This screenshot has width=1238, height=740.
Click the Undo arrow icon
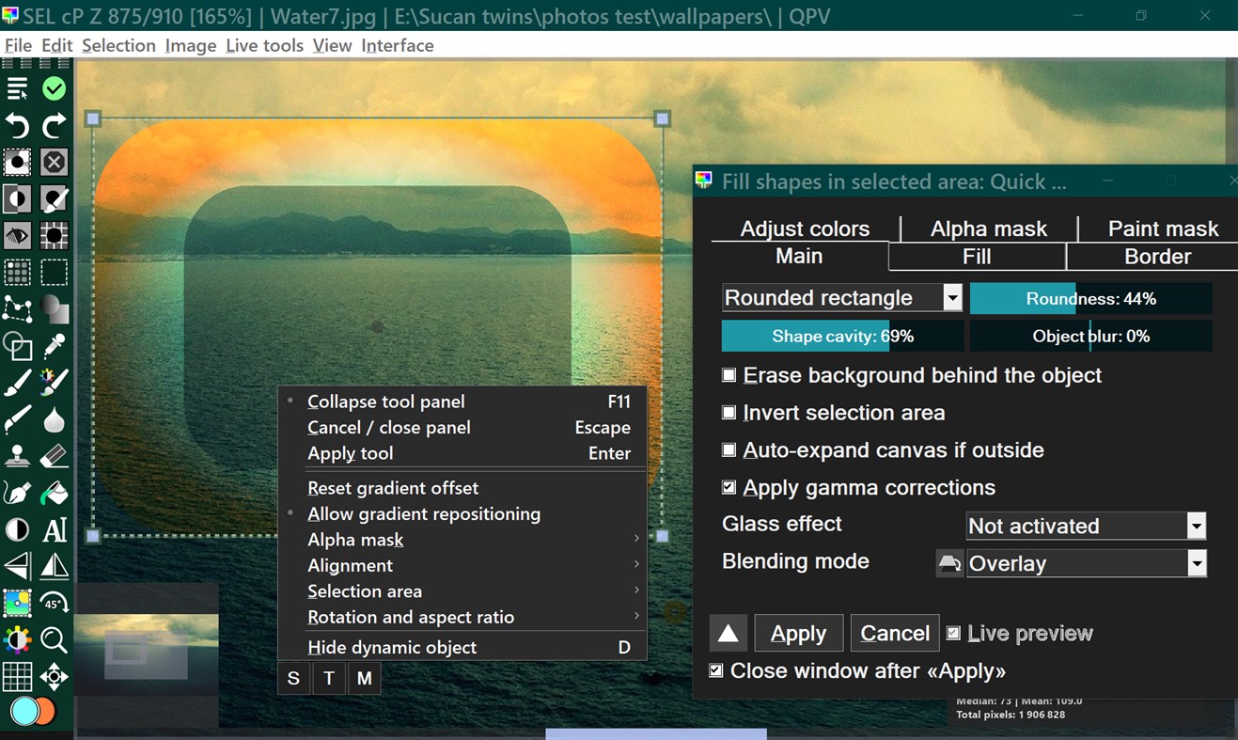(18, 125)
